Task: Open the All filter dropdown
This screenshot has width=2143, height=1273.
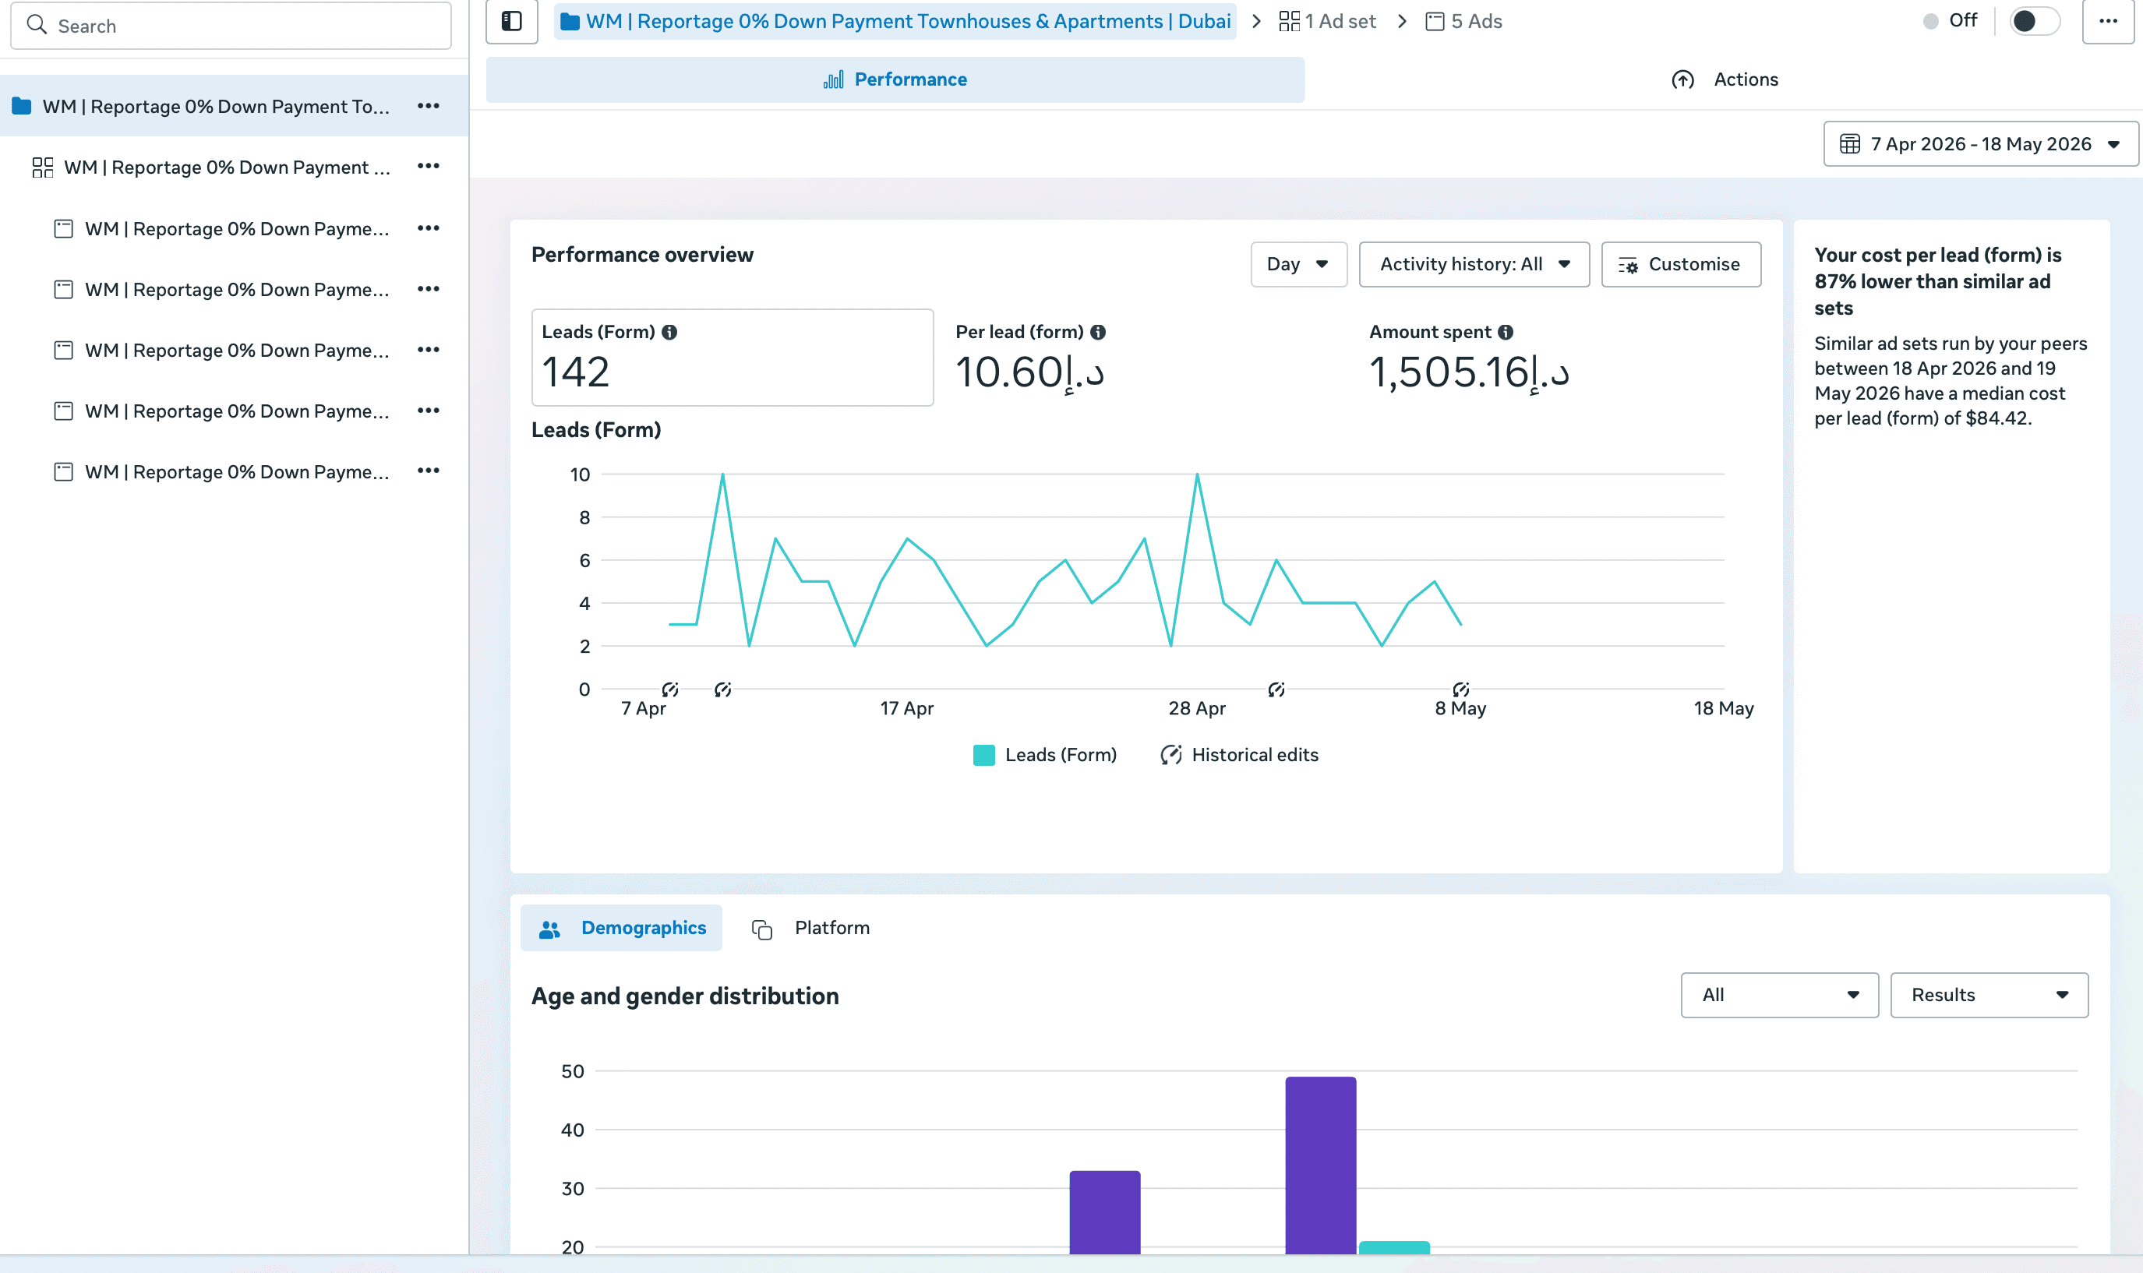Action: tap(1779, 995)
